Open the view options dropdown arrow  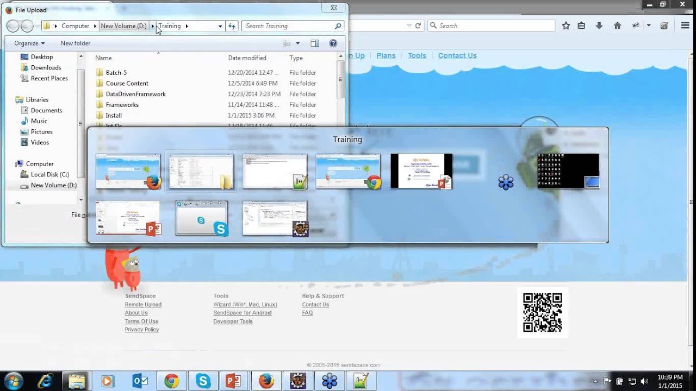[x=297, y=43]
